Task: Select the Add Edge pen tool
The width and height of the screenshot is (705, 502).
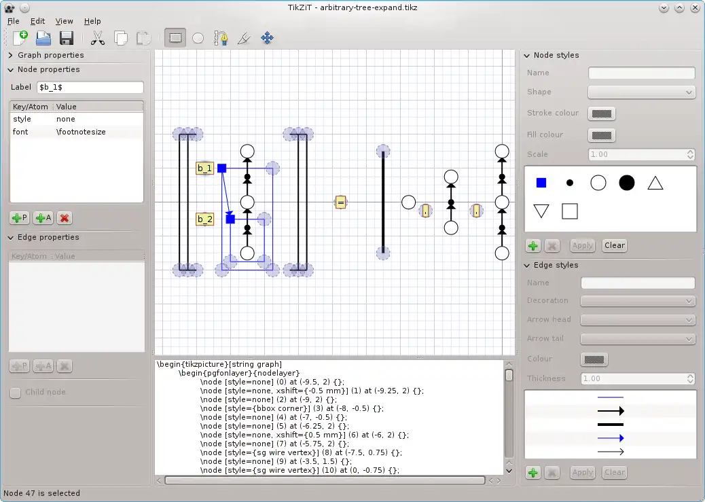Action: pos(221,38)
